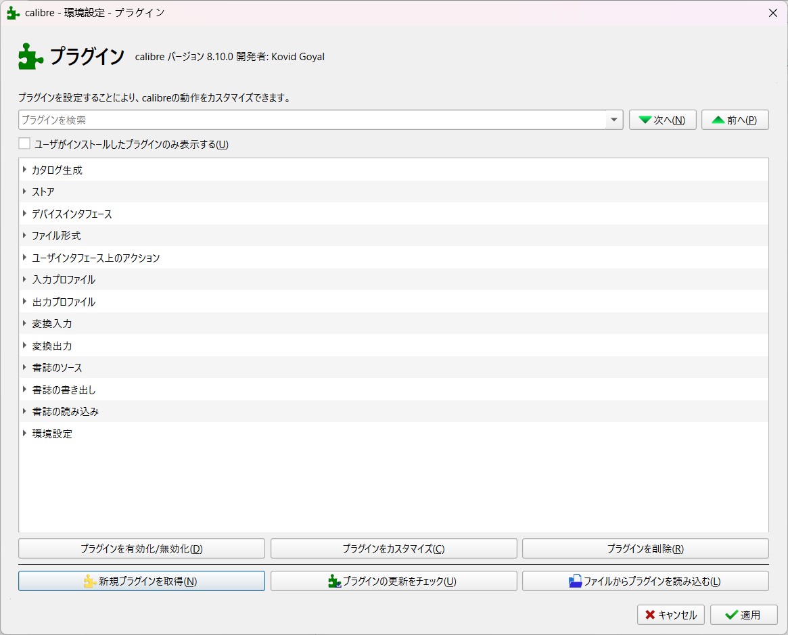Expand the 書誌のソース category

(x=24, y=367)
